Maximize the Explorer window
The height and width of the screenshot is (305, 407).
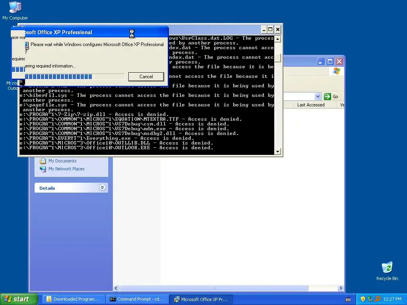[x=330, y=62]
